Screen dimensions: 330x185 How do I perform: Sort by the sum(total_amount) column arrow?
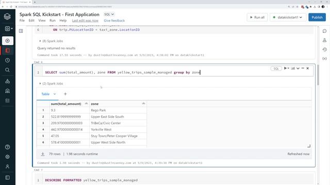pos(86,104)
